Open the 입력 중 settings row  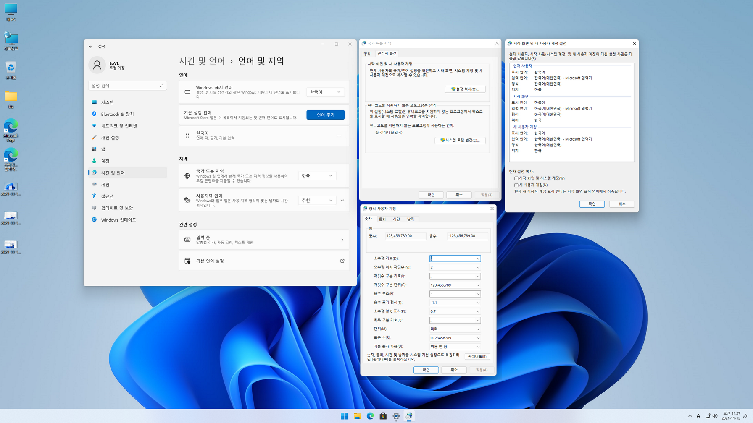pyautogui.click(x=264, y=240)
